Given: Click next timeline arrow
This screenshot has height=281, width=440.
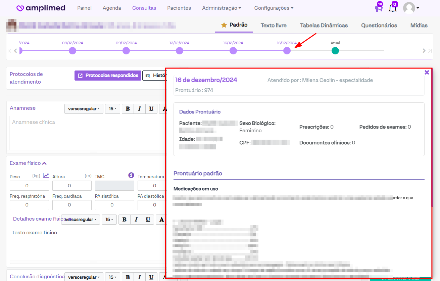Looking at the screenshot, I should [424, 51].
